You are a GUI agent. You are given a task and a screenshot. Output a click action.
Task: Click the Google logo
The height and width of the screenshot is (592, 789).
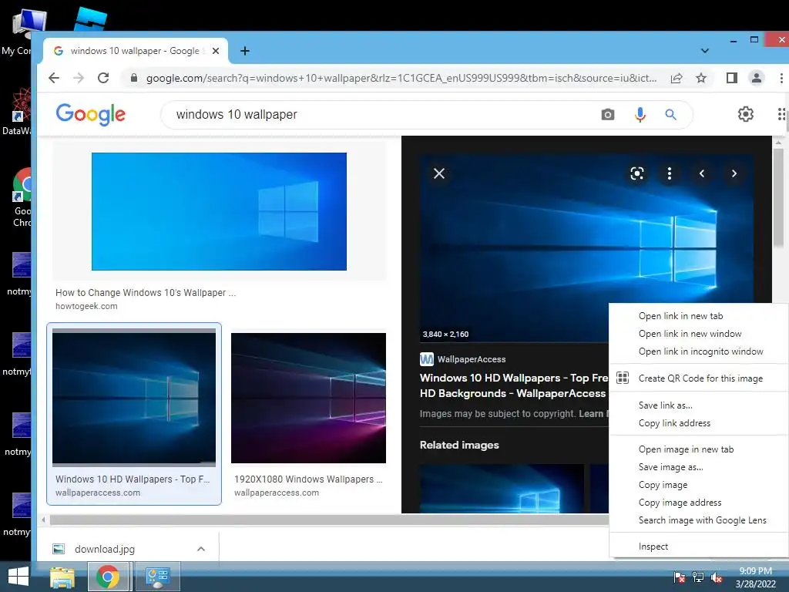point(91,114)
